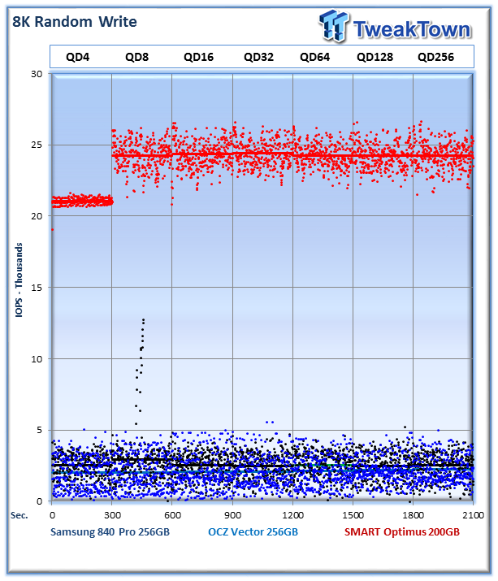
Task: Click the 'Sec.' x-axis label
Action: (x=19, y=515)
